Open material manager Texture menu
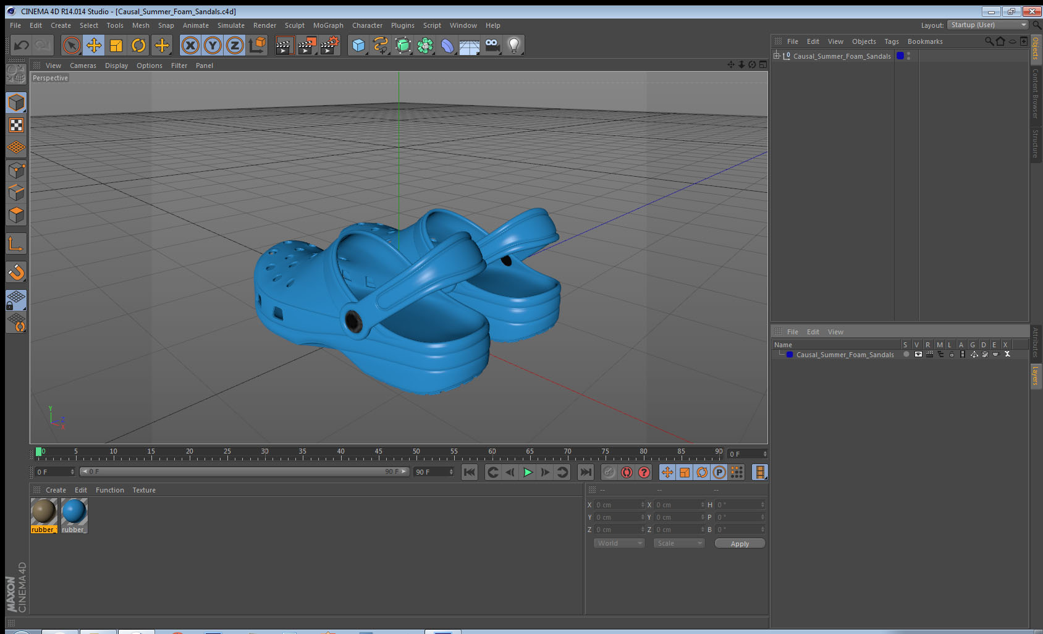 144,490
